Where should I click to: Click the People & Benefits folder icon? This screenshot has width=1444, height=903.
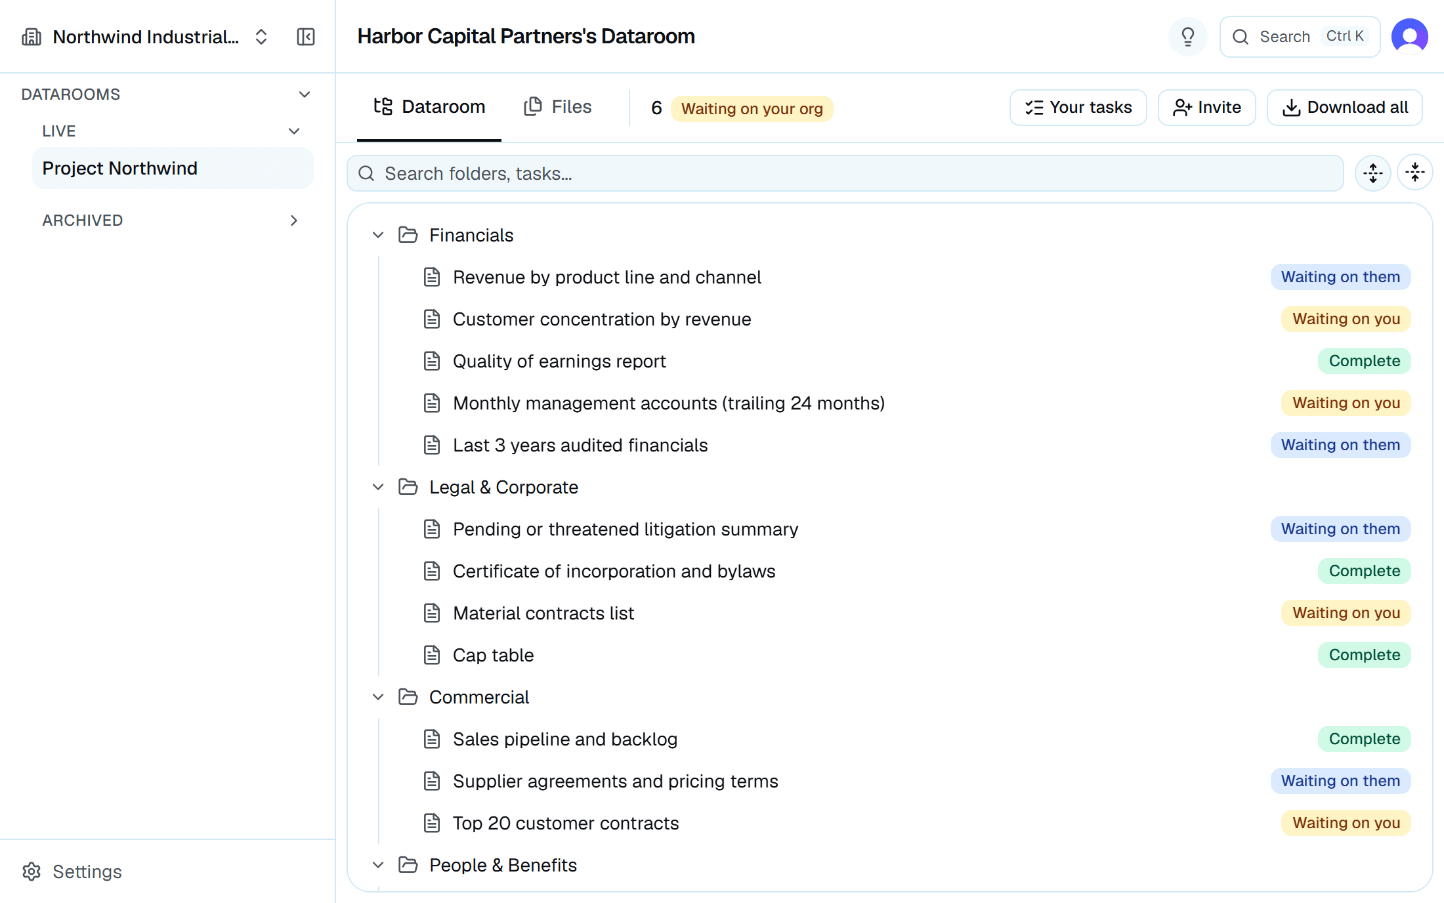pyautogui.click(x=408, y=865)
